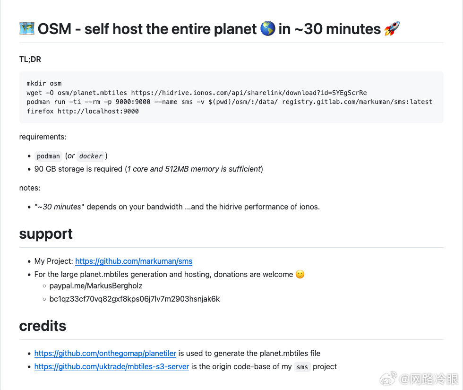Viewport: 463px width, 390px height.
Task: Open the github.com/markuman/sms project link
Action: pos(134,261)
